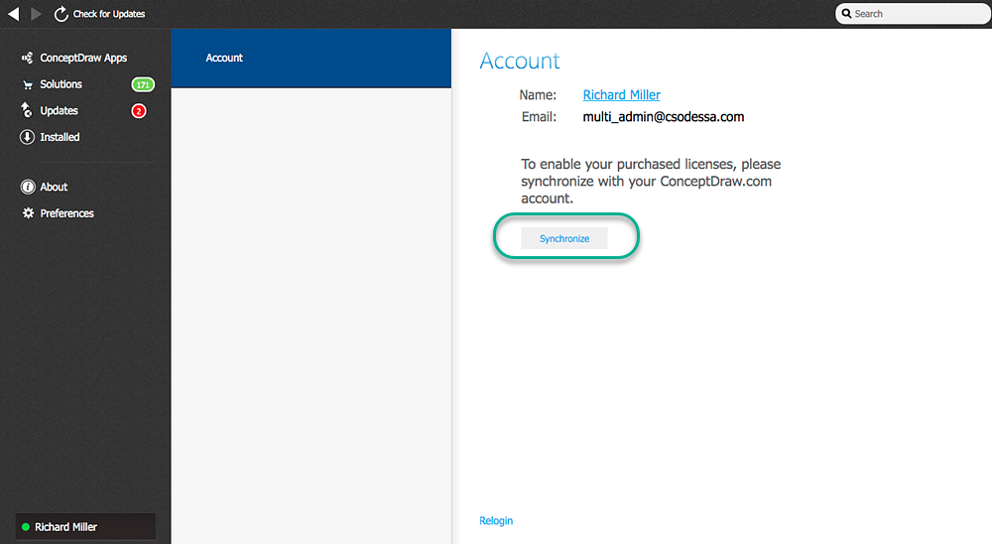Click the Installed download icon
The width and height of the screenshot is (992, 544).
pyautogui.click(x=27, y=137)
